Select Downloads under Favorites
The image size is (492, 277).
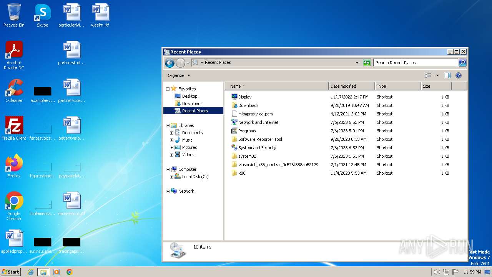192,103
